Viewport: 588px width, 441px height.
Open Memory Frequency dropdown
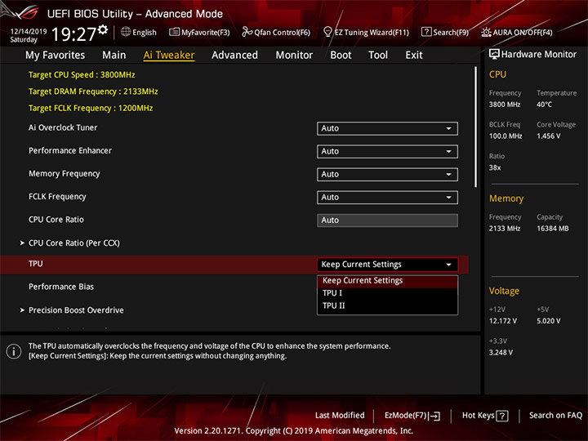[x=387, y=175]
